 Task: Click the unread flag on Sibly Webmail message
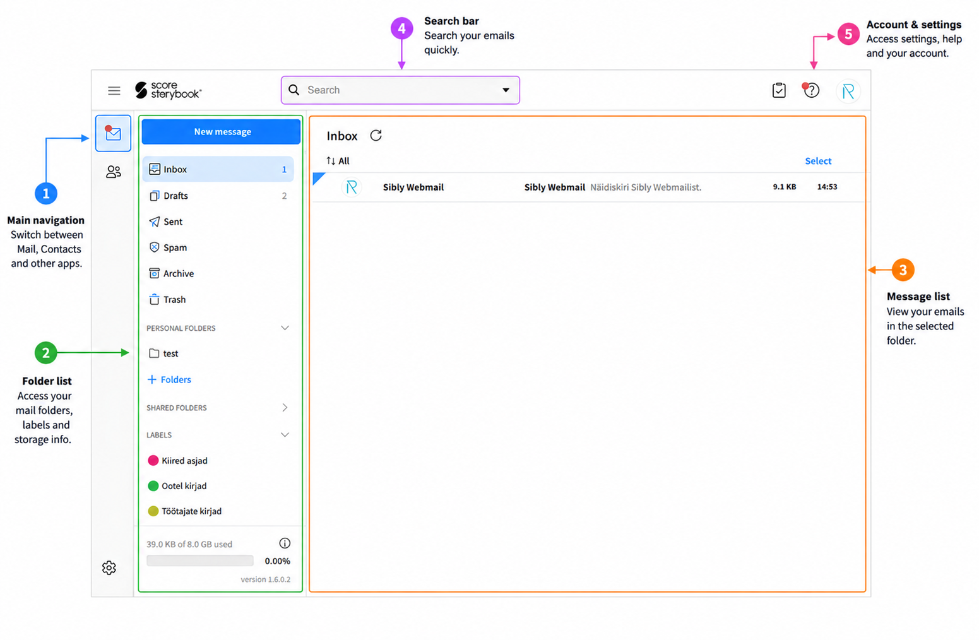(318, 178)
